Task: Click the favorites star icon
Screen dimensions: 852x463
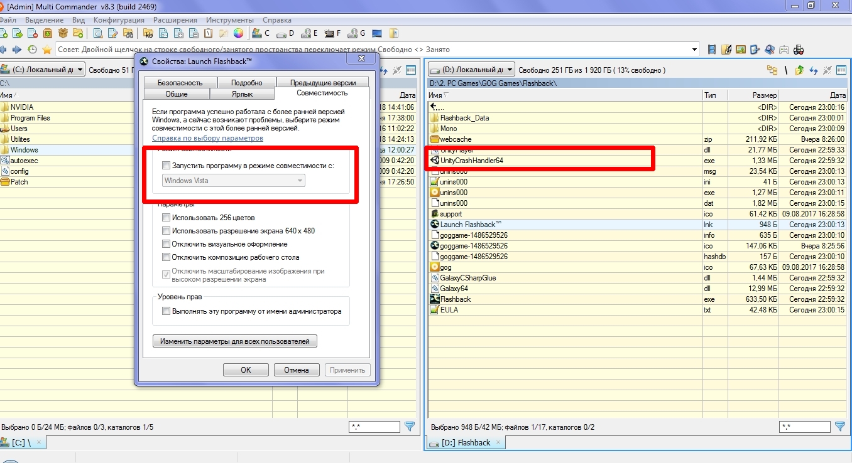Action: pos(46,50)
